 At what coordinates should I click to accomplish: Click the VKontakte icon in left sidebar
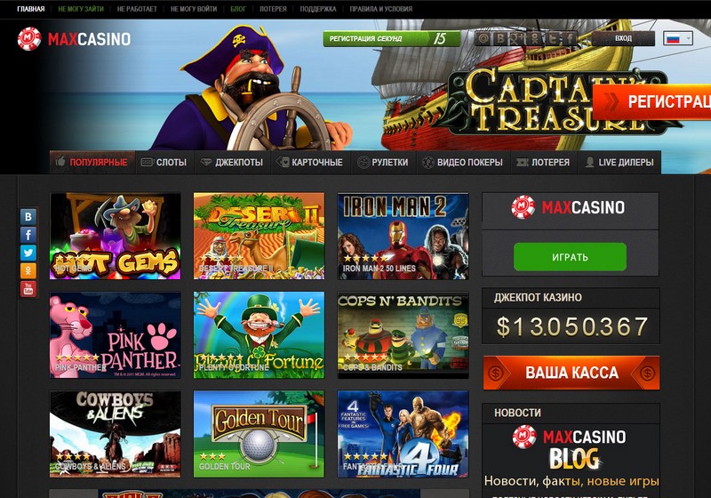click(x=28, y=217)
